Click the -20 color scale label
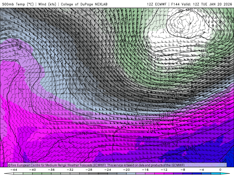234x175 pixels. (x=126, y=170)
